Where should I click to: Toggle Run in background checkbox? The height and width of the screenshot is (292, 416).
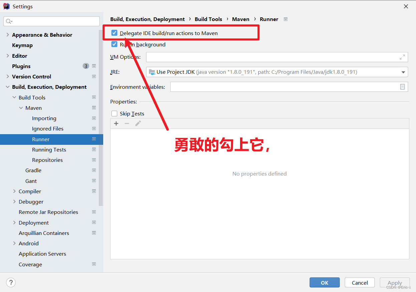[115, 44]
